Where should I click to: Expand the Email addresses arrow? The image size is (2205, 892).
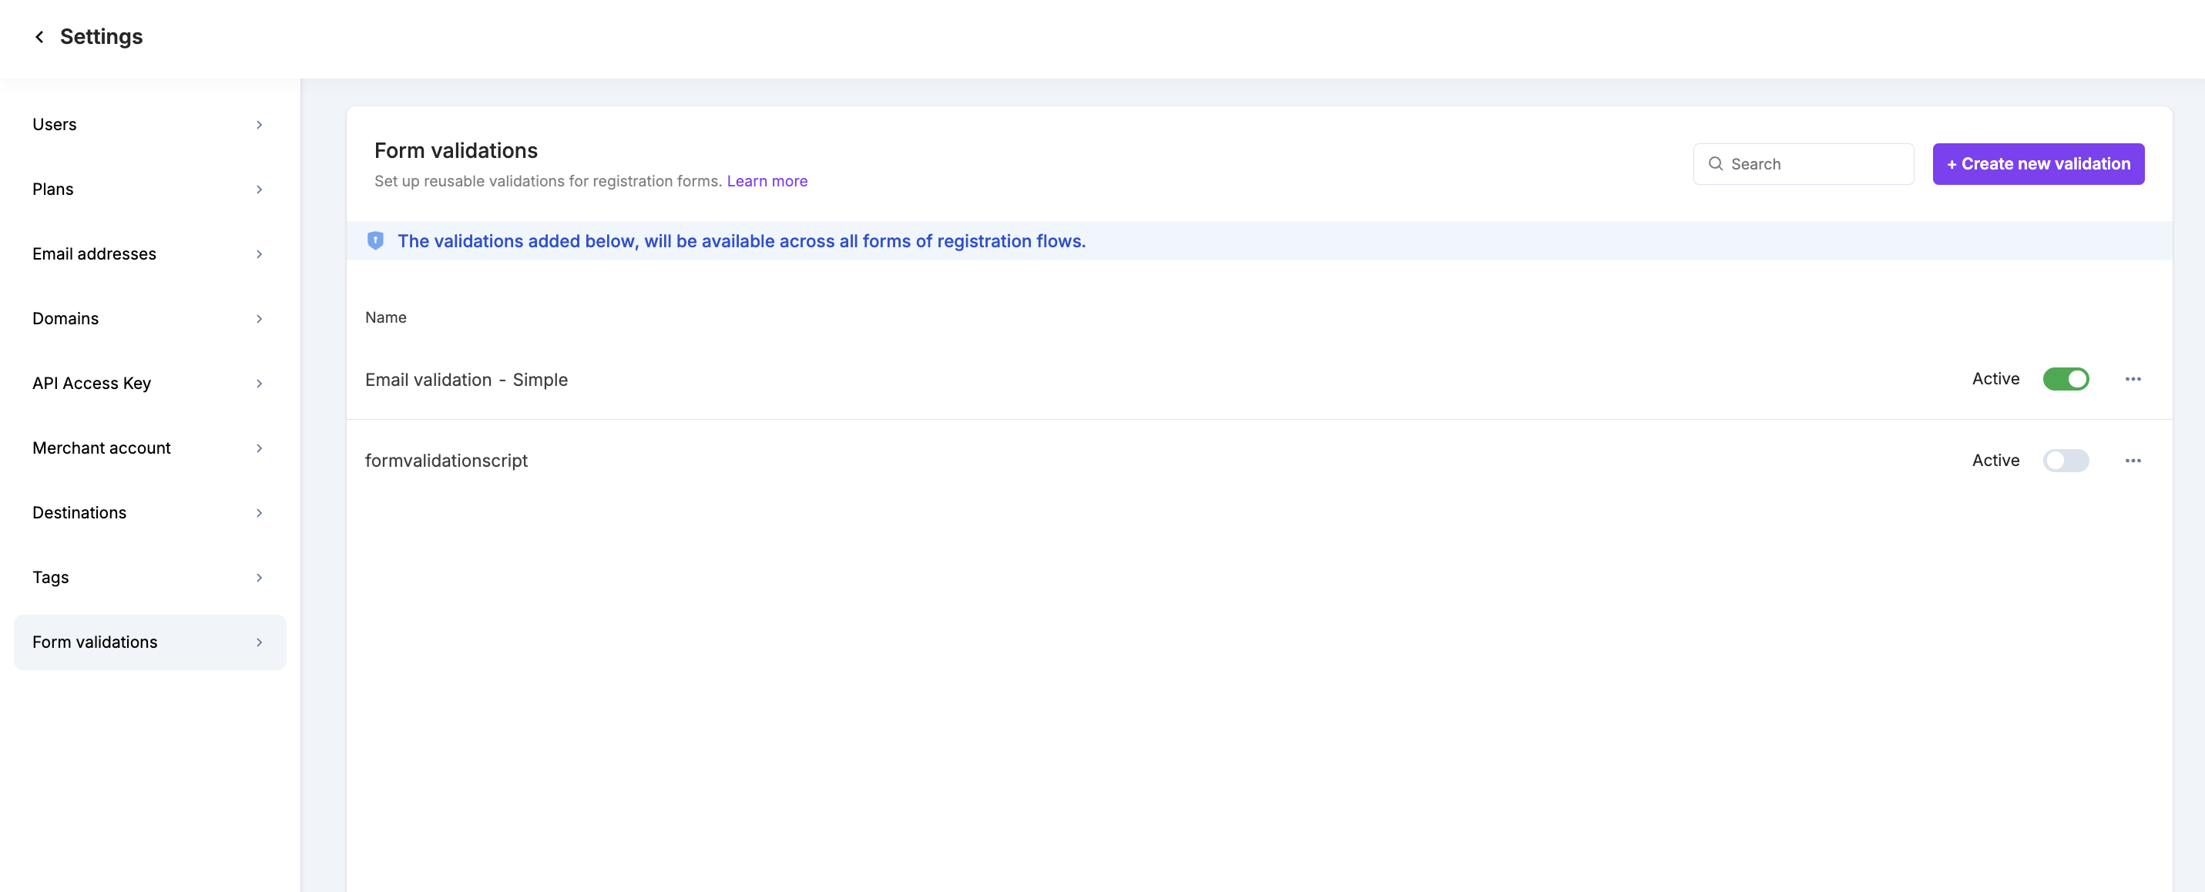coord(259,254)
